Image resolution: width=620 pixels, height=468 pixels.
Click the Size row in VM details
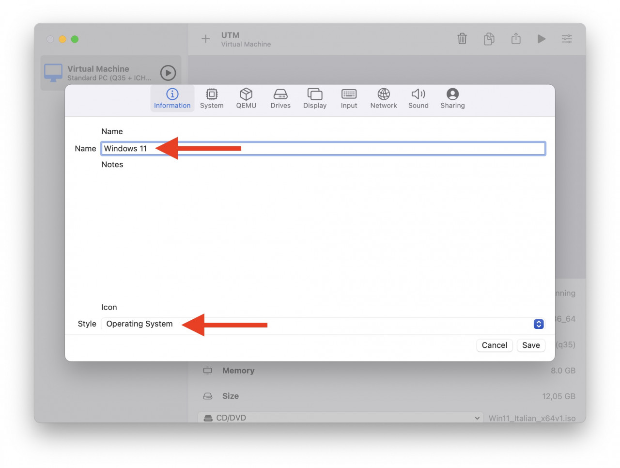point(389,396)
